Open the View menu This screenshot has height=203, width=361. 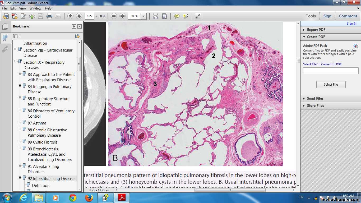[23, 8]
